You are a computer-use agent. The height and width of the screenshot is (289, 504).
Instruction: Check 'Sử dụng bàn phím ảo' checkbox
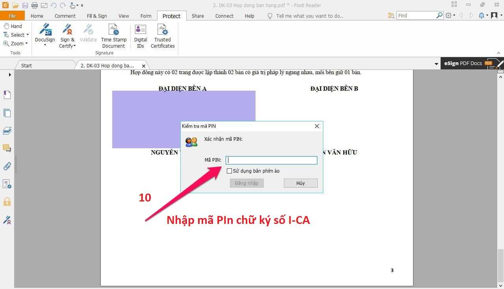tap(230, 171)
